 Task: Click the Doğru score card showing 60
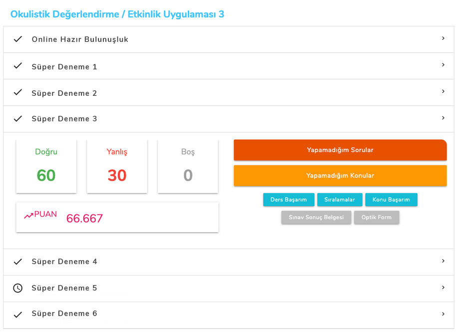click(x=46, y=166)
